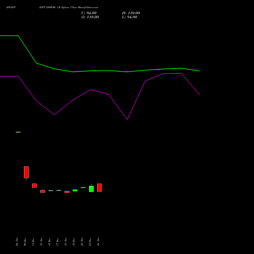The image size is (254, 254).
Task: Select the 24 Dec date label
Action: point(98,241)
